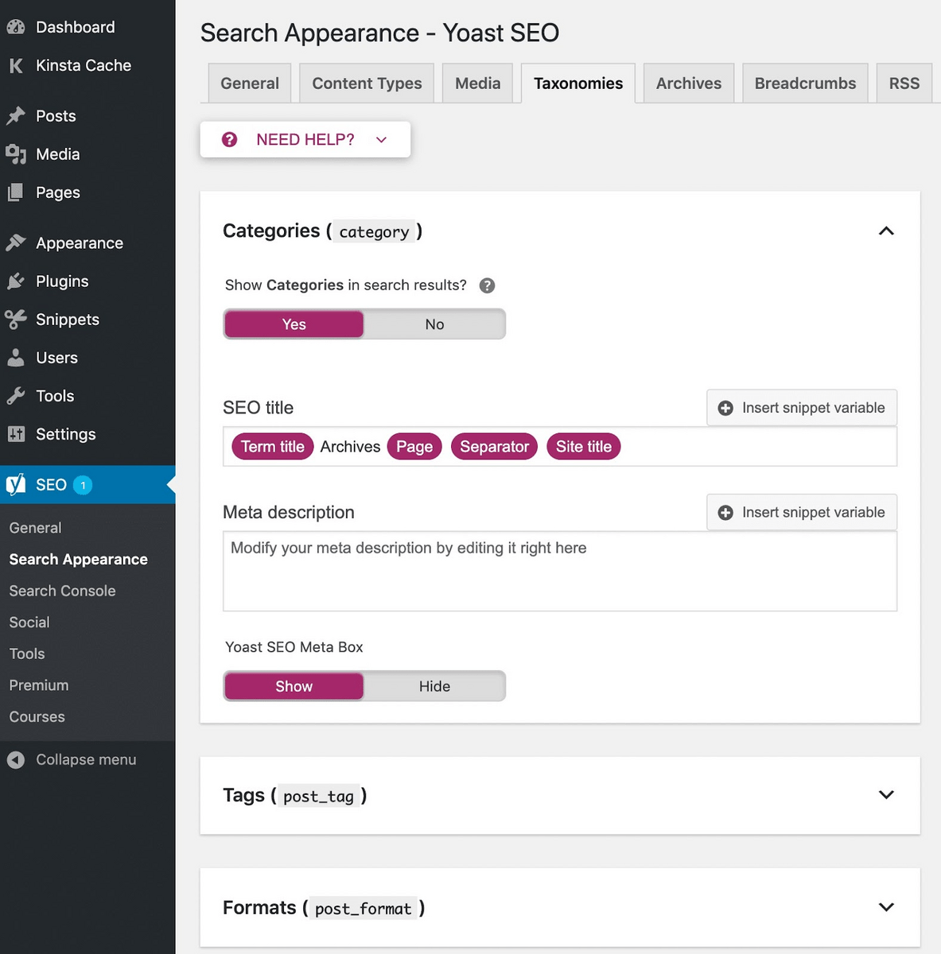
Task: Expand the Formats post_format section
Action: click(x=886, y=907)
